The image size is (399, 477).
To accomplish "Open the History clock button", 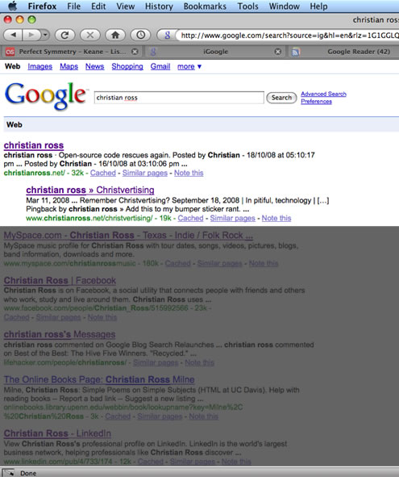I will tap(140, 35).
